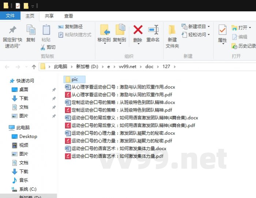Open Desktop under This PC
The height and width of the screenshot is (198, 256).
pyautogui.click(x=25, y=136)
